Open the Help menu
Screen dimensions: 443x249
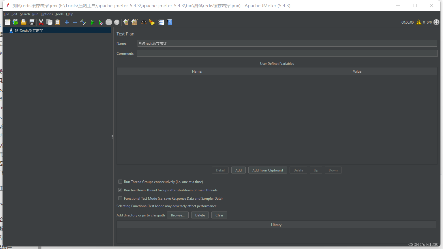[70, 14]
